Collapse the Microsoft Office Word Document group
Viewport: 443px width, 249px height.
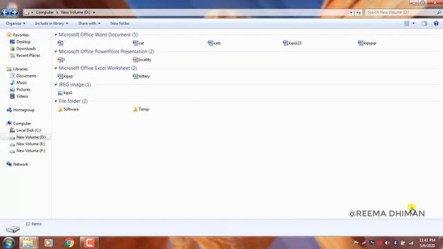pos(55,35)
